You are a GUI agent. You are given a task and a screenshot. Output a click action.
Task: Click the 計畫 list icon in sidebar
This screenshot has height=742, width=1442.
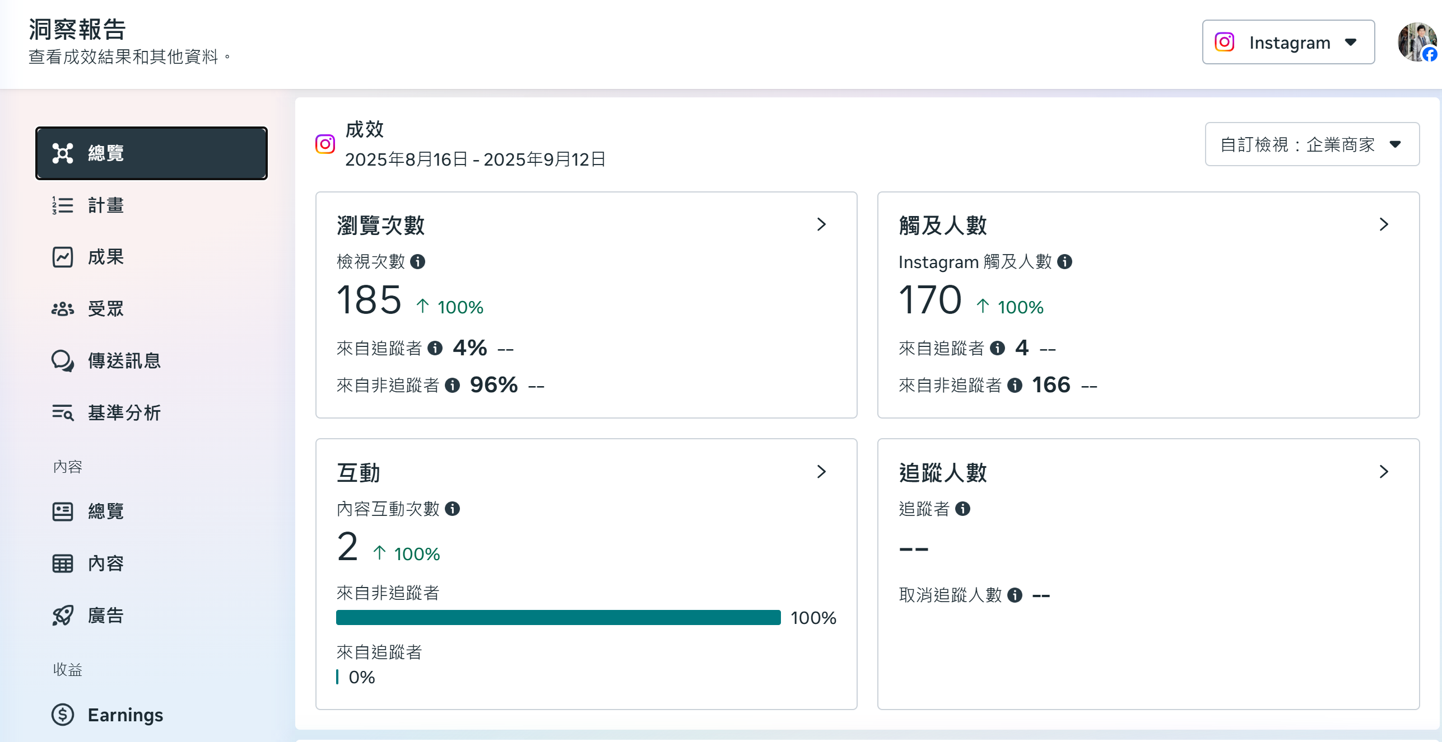62,205
